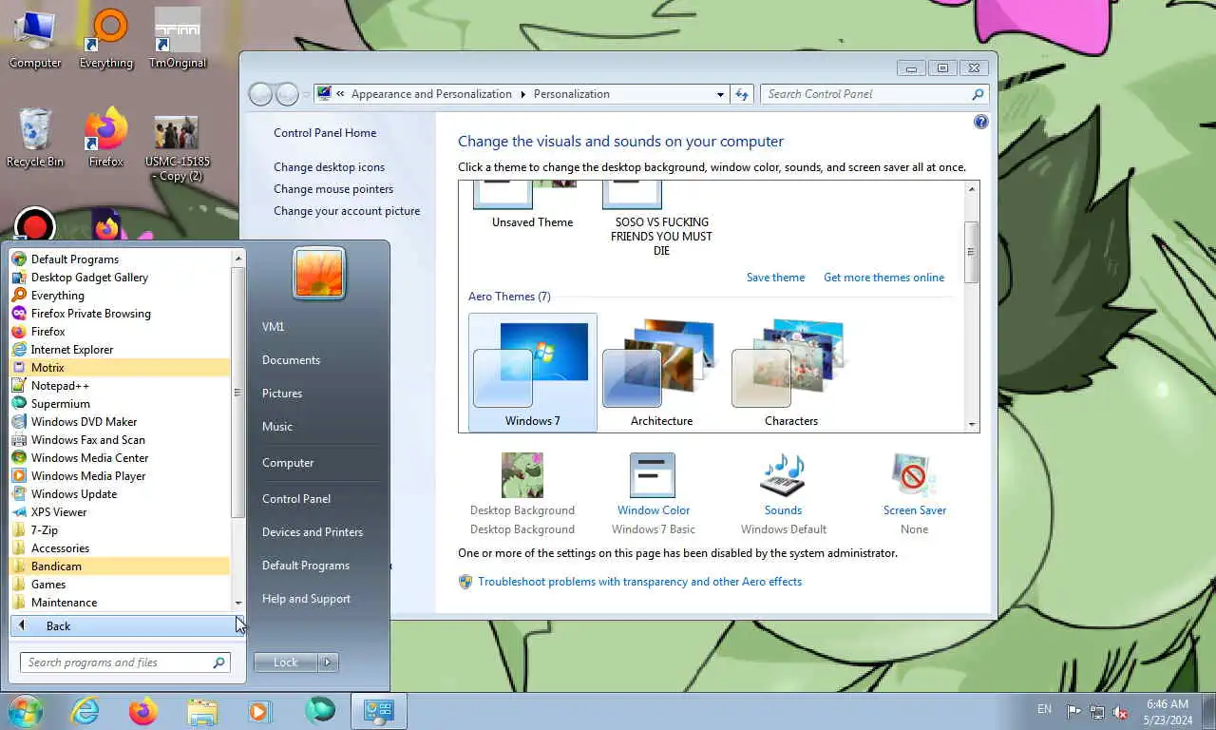The image size is (1216, 730).
Task: Open Music from Start menu
Action: pyautogui.click(x=277, y=427)
